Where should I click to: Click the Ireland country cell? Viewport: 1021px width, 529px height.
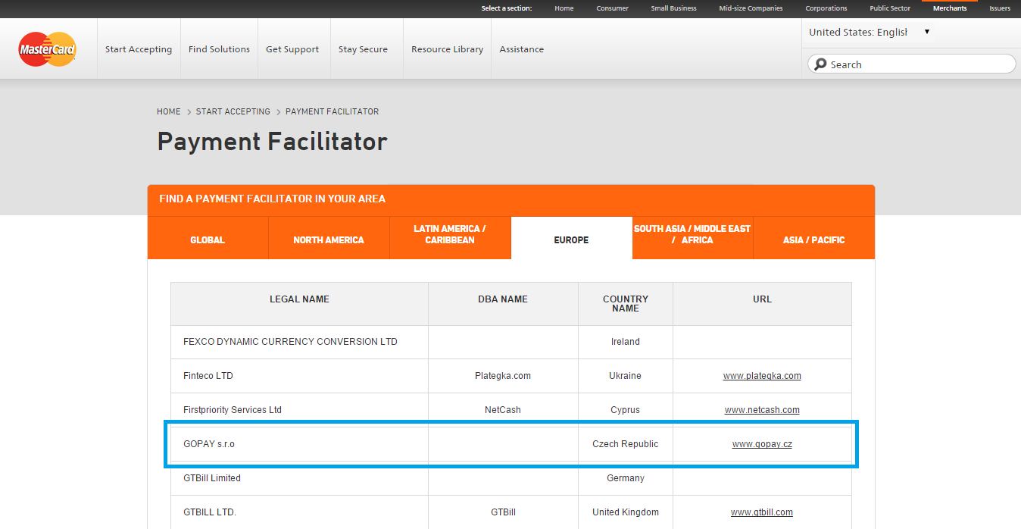pyautogui.click(x=626, y=342)
